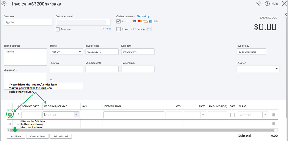This screenshot has width=288, height=141.
Task: Open the Terms dropdown showing Net 30
Action: click(80, 52)
